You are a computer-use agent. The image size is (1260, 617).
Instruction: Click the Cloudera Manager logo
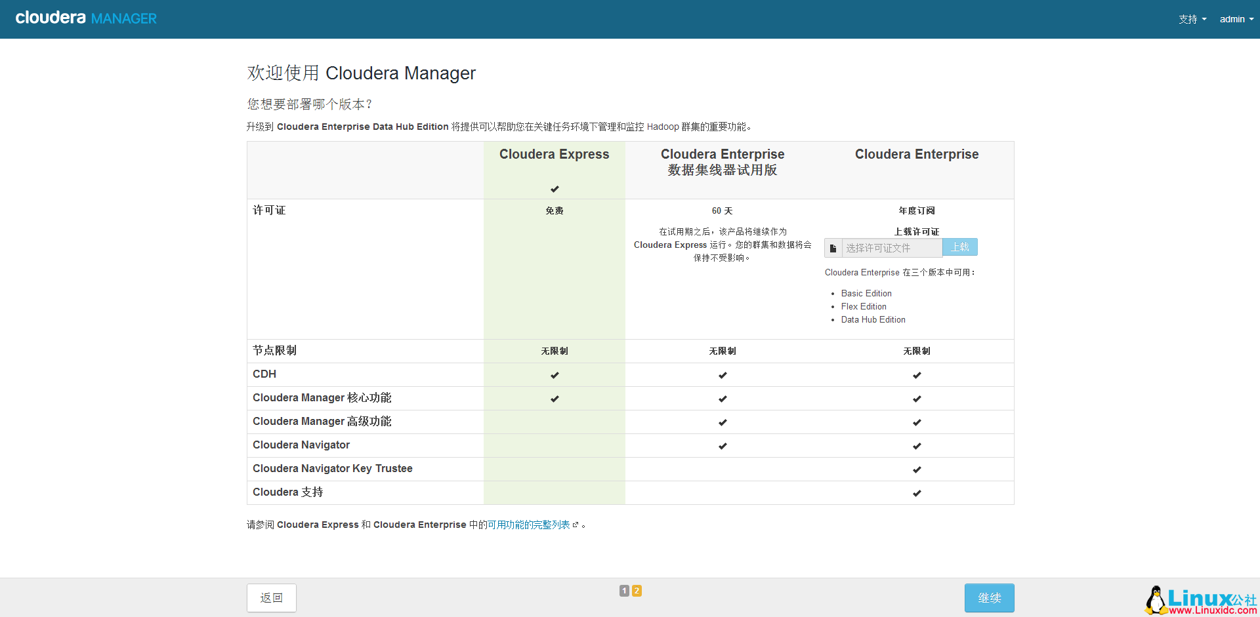point(86,18)
